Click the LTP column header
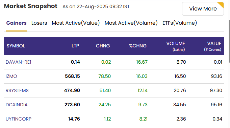Viewport: 230px width, 128px height. [75, 46]
